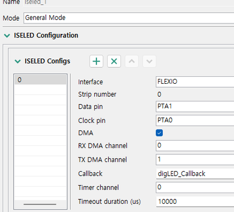This screenshot has width=234, height=212.
Task: Click the Timeout duration field showing 10000
Action: [195, 201]
